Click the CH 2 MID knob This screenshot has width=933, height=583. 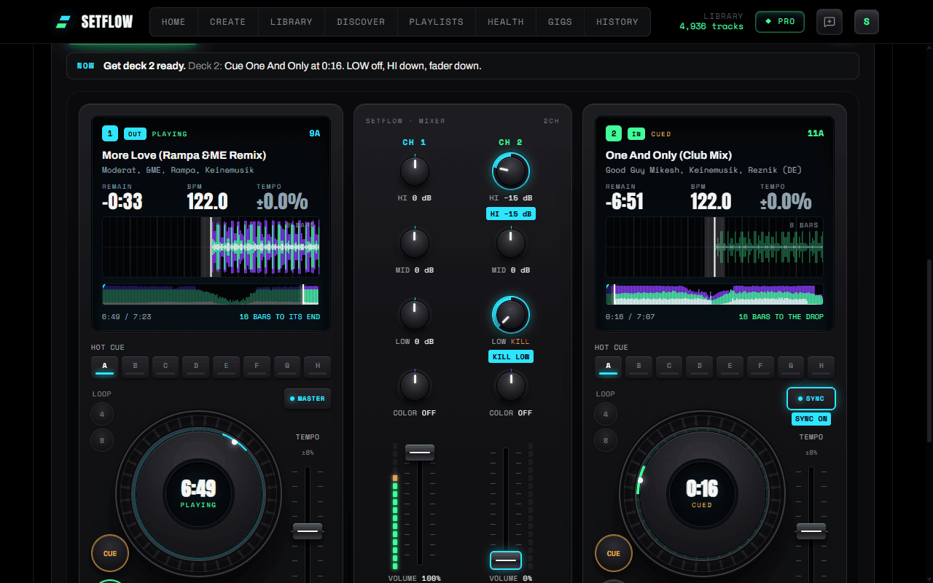tap(511, 243)
